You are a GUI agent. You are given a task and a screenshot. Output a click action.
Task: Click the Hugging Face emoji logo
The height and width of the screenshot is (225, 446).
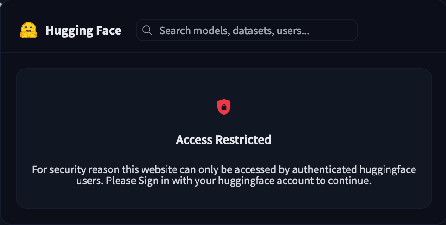(29, 31)
